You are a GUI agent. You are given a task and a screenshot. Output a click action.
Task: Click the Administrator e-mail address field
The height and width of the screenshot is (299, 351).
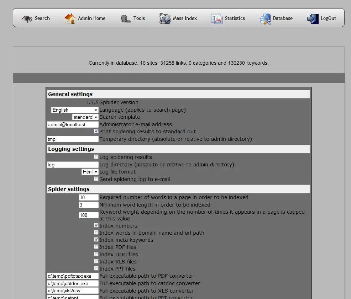click(x=73, y=124)
